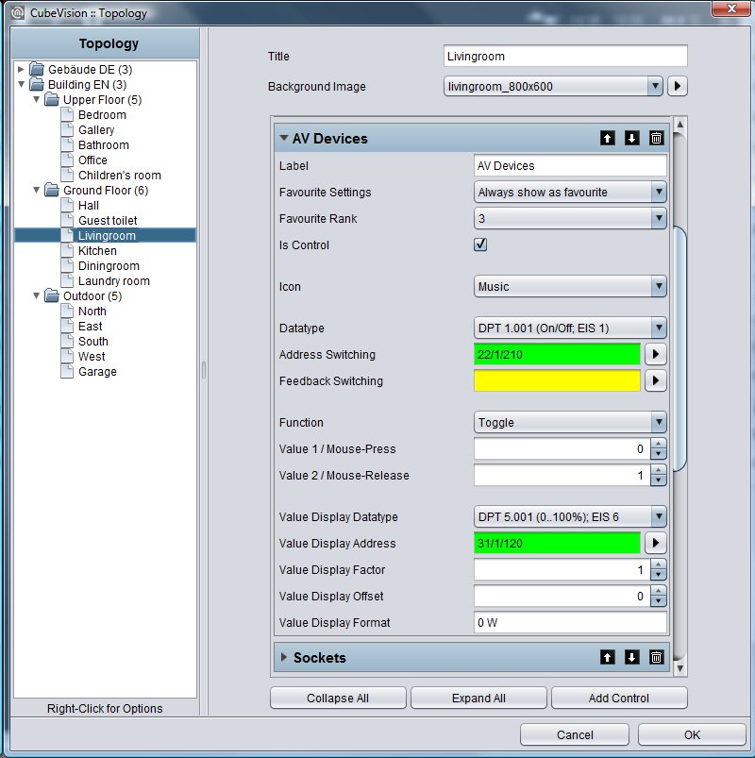Click the Sockets trash delete icon
The height and width of the screenshot is (758, 755).
[x=656, y=657]
